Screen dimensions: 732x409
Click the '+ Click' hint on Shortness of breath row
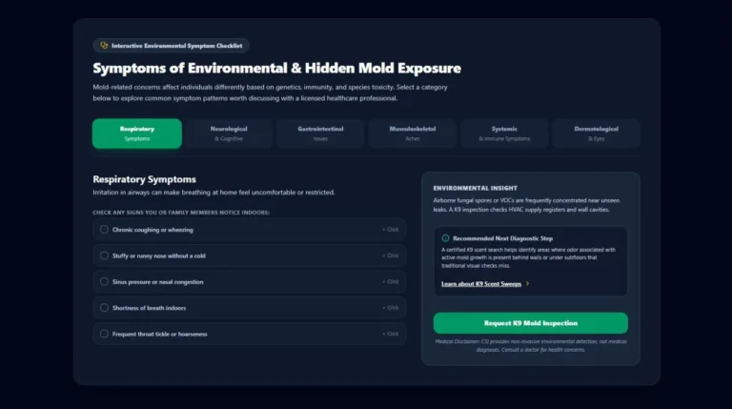point(390,308)
